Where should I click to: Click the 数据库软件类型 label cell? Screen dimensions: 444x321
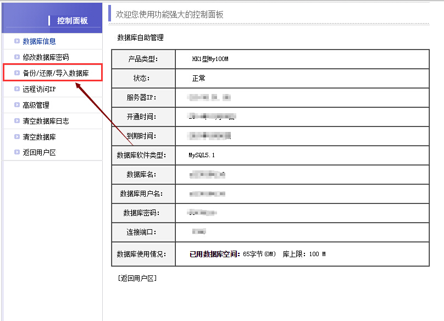pos(143,155)
